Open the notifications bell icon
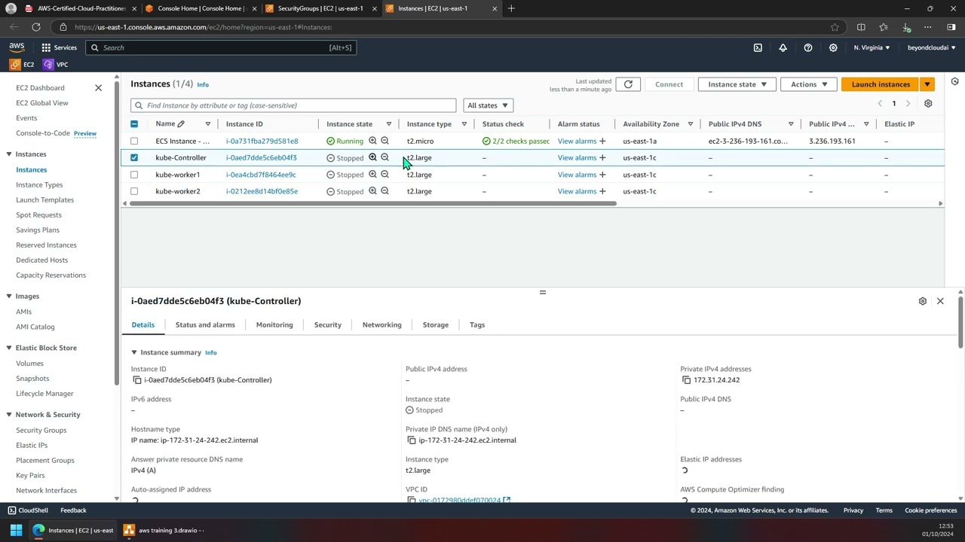Image resolution: width=965 pixels, height=542 pixels. 783,47
